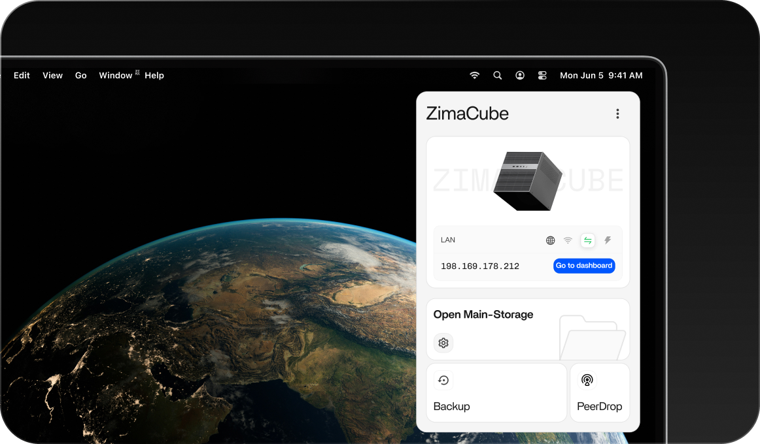
Task: Select the Wi-Fi connection icon in LAN row
Action: coord(568,240)
